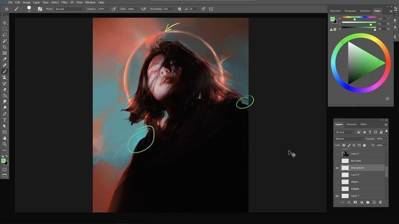This screenshot has height=224, width=399.
Task: Select the Move tool
Action: (4, 23)
